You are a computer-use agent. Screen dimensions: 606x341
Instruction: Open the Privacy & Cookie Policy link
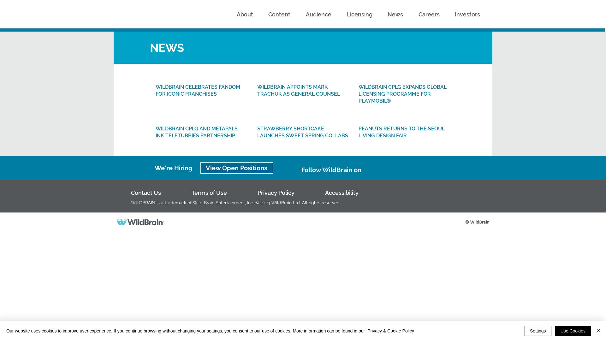pos(390,331)
